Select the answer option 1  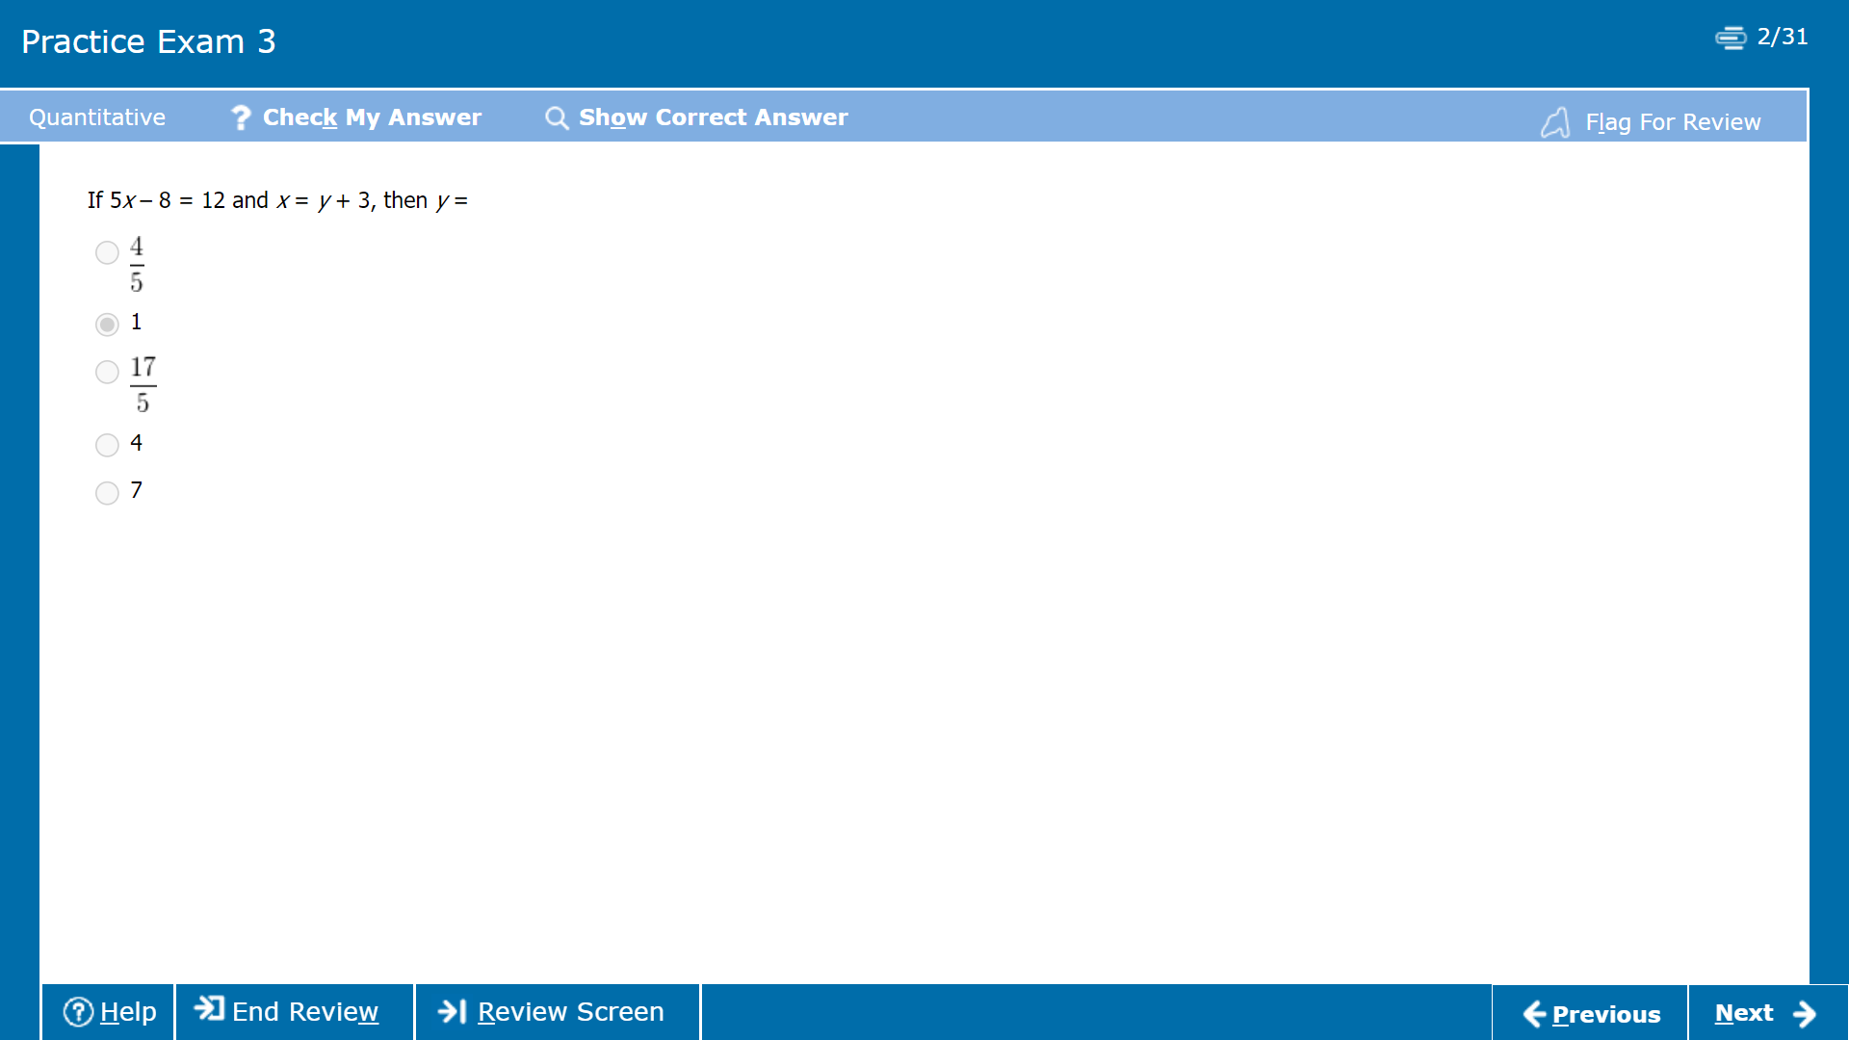[x=107, y=324]
